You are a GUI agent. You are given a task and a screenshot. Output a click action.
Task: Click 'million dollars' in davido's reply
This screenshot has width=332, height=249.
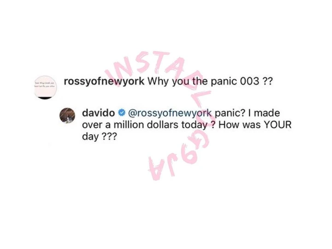[146, 125]
